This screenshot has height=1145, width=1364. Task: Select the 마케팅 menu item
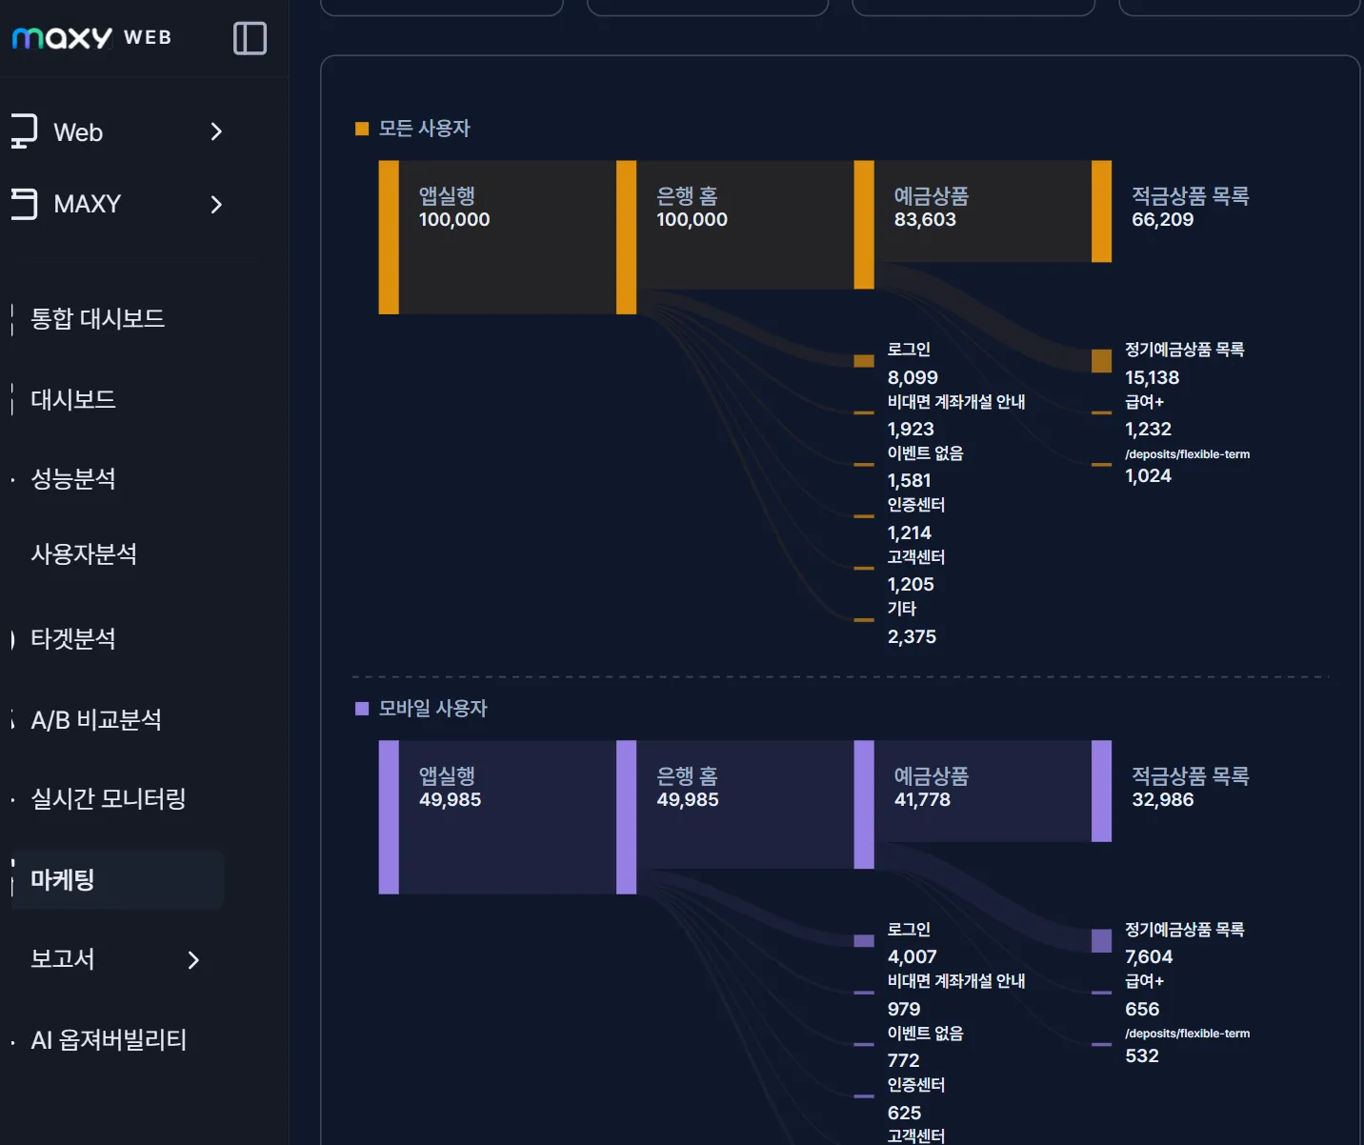click(117, 879)
